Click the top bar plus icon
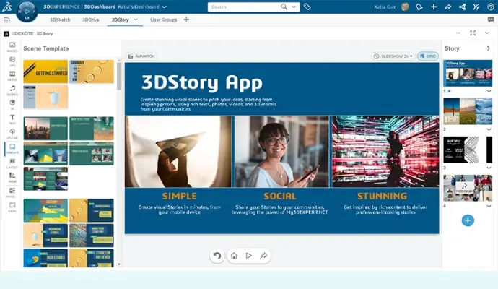The image size is (498, 289). [x=434, y=7]
